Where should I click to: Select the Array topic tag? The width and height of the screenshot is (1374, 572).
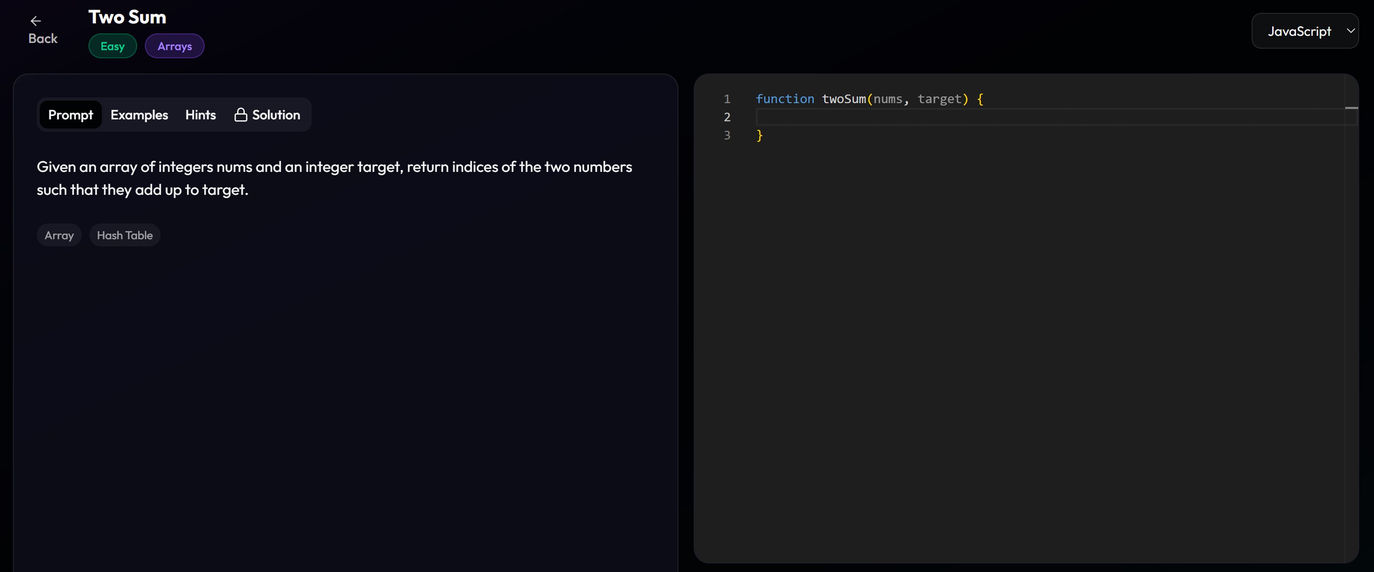(x=59, y=235)
